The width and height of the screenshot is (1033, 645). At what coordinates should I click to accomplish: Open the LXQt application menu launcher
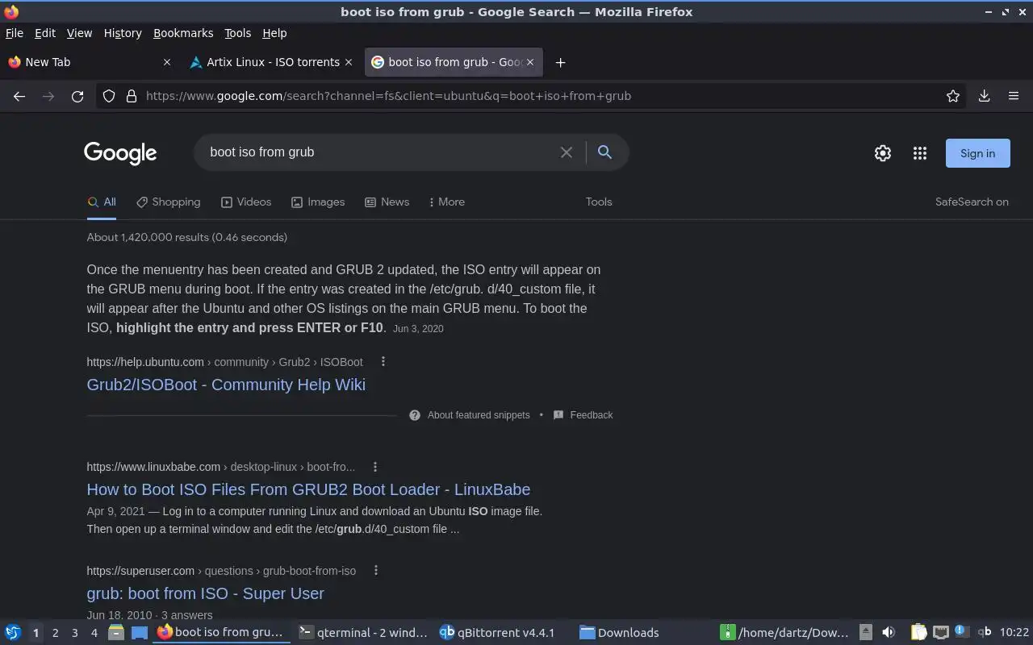click(13, 633)
